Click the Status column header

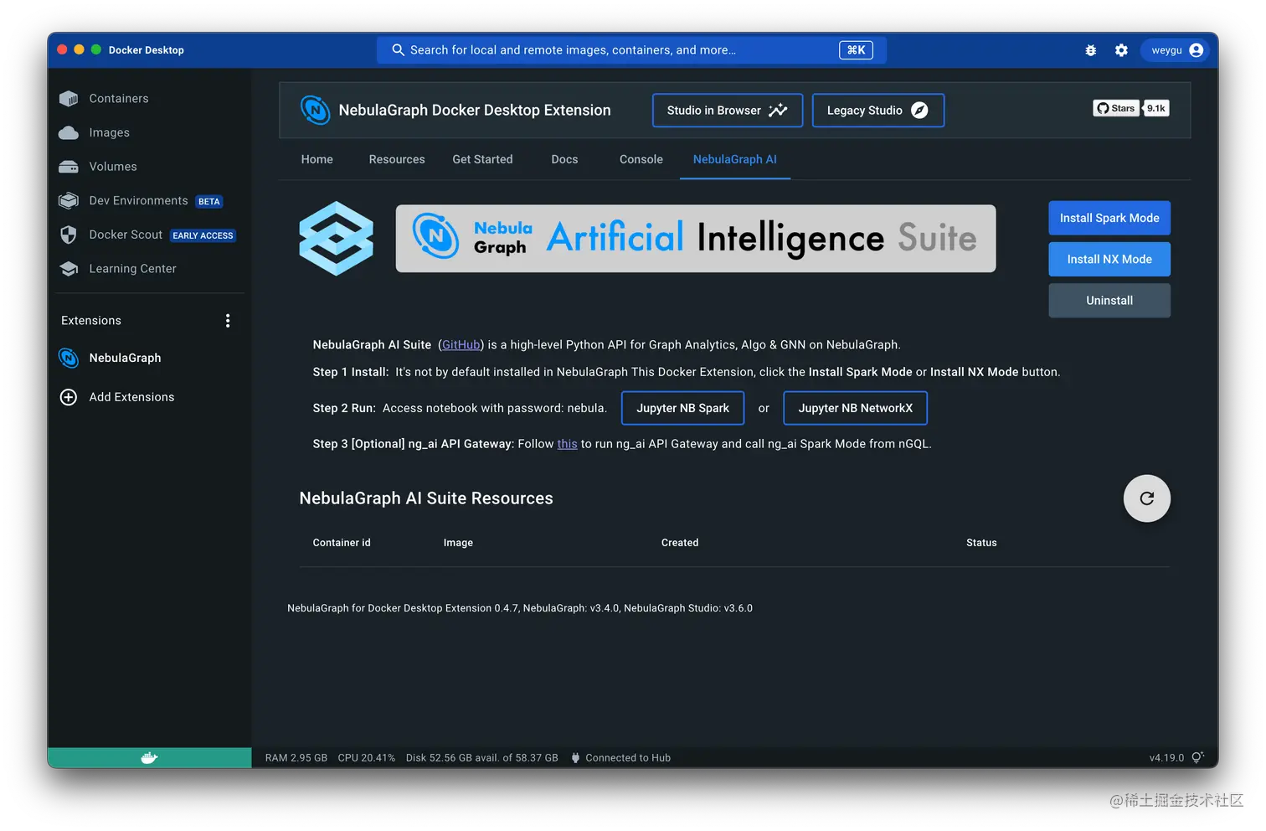(981, 543)
